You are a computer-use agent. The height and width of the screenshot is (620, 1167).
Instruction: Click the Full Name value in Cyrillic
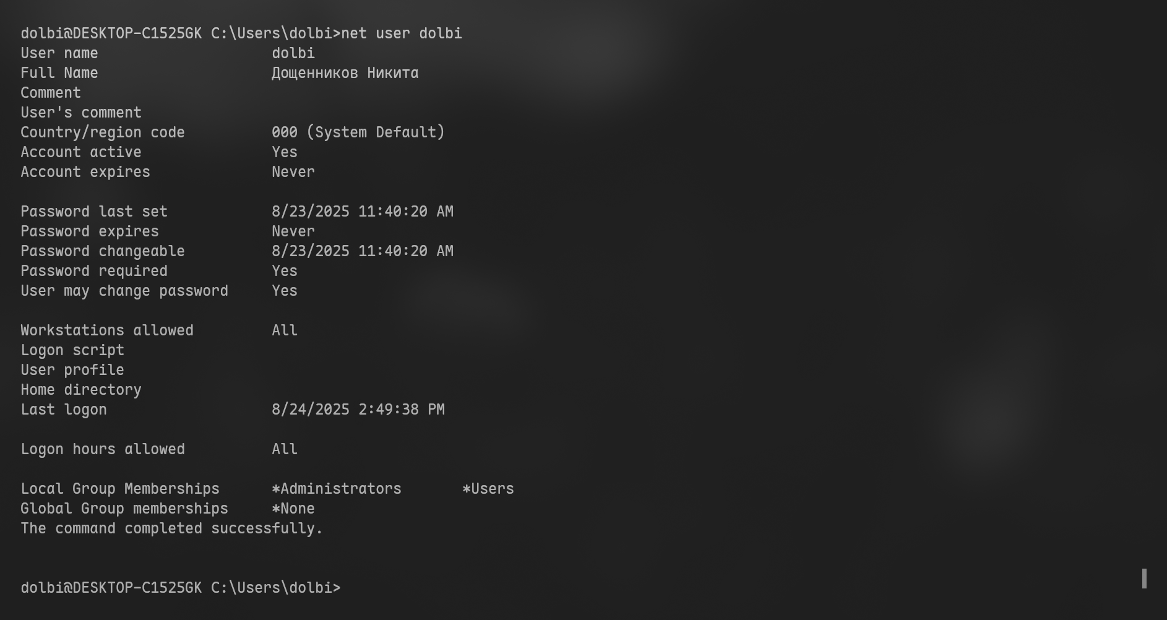pos(345,73)
